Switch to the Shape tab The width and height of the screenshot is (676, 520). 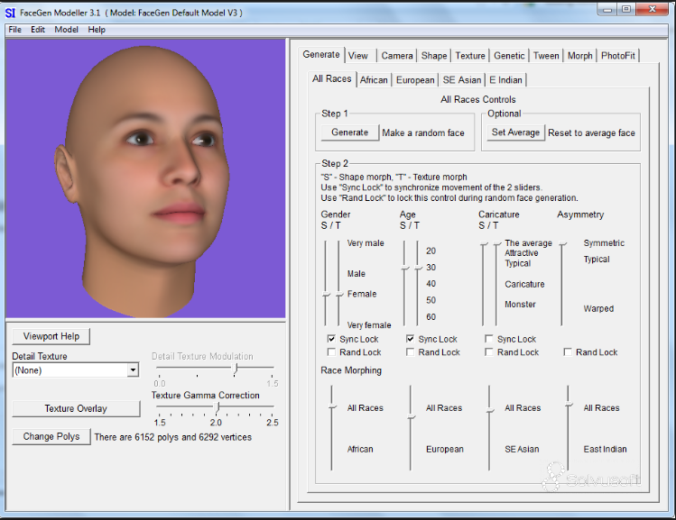pos(434,56)
